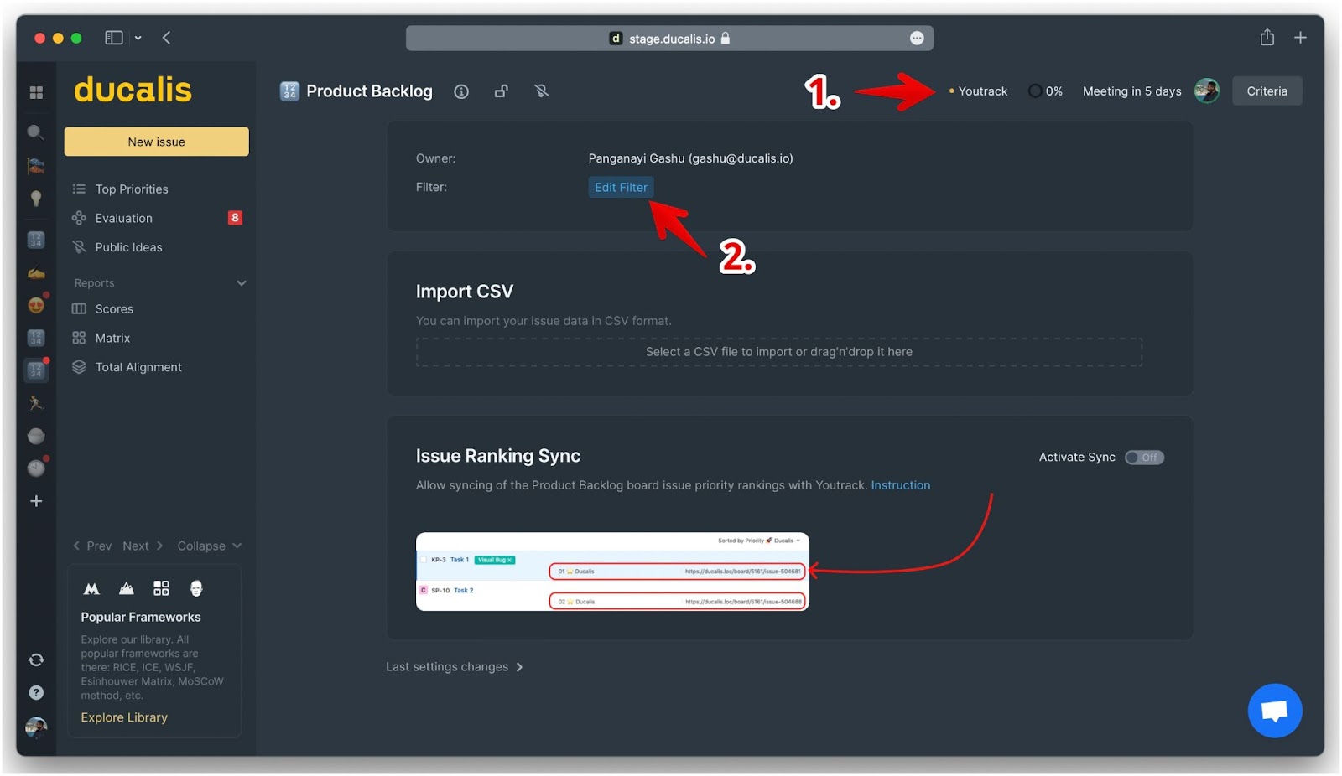Click the team member avatar in header

click(x=1207, y=91)
